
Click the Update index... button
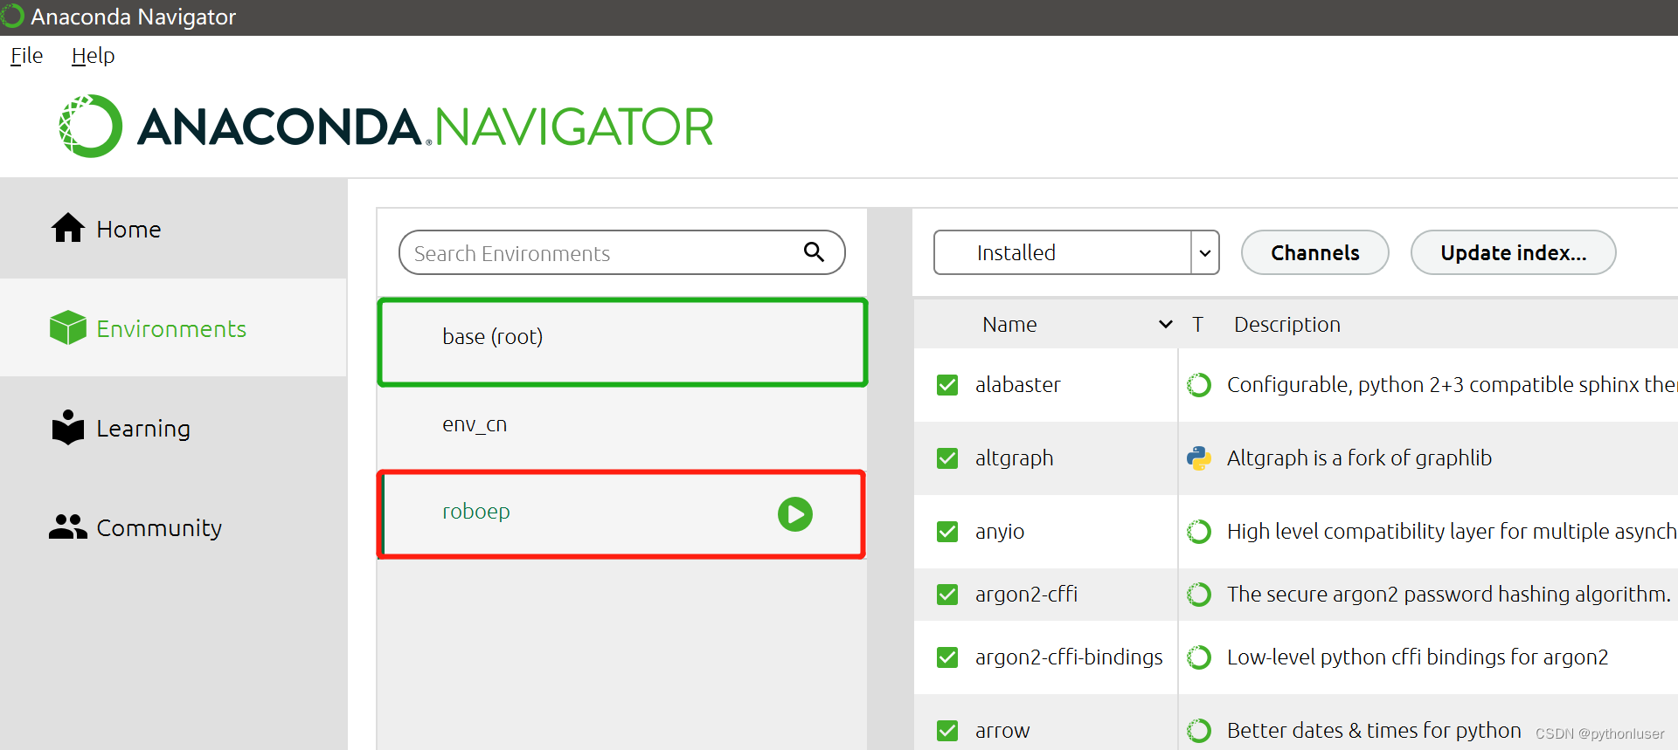1513,252
